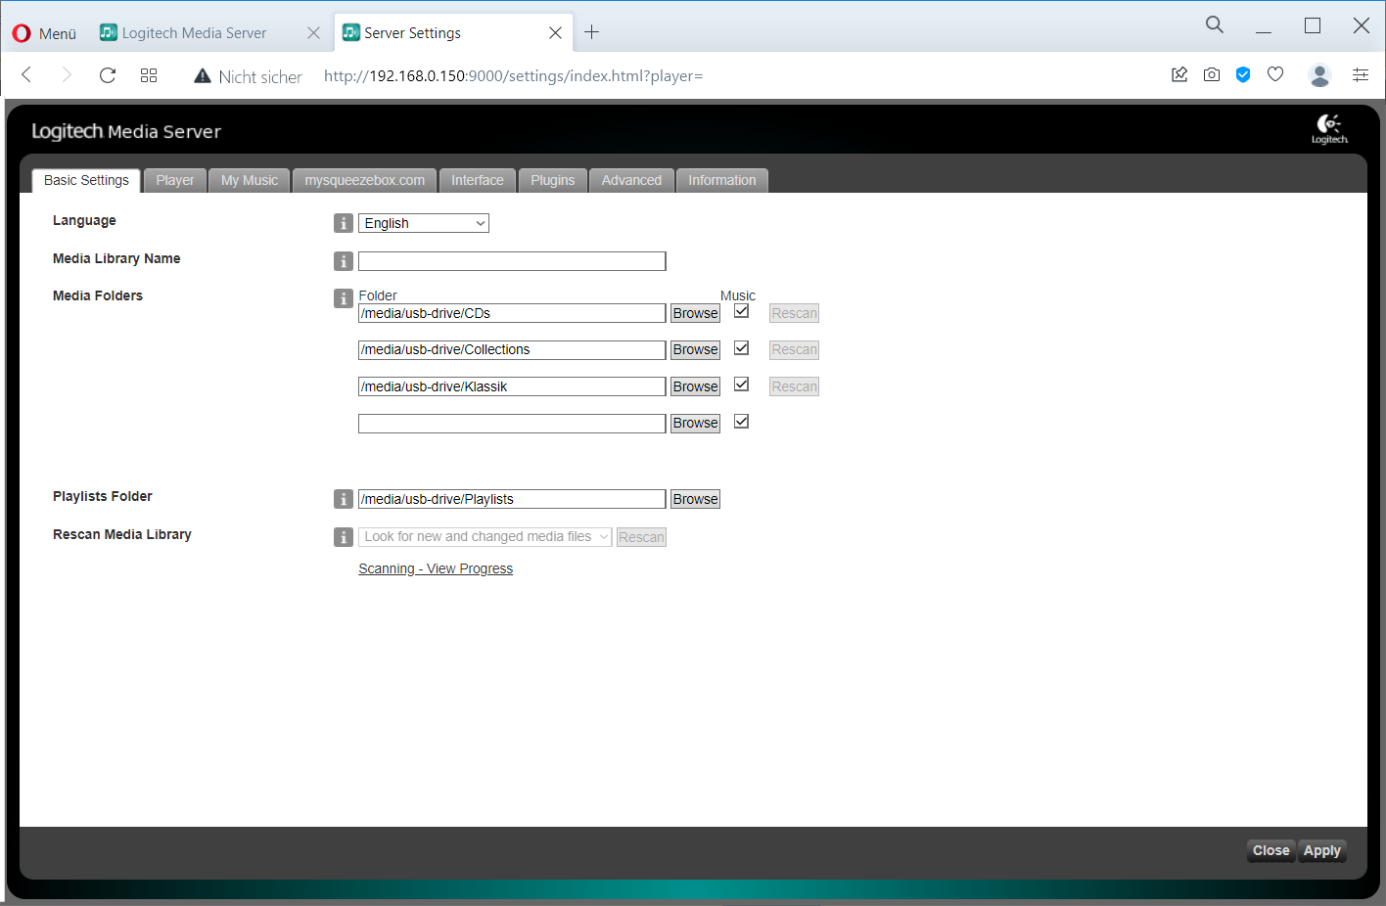Viewport: 1386px width, 906px height.
Task: Toggle Music checkbox for the Collections folder
Action: pos(742,348)
